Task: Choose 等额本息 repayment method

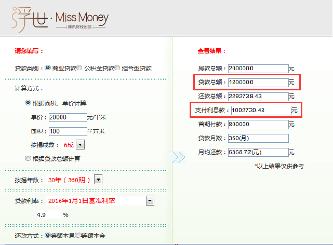Action: click(48, 235)
